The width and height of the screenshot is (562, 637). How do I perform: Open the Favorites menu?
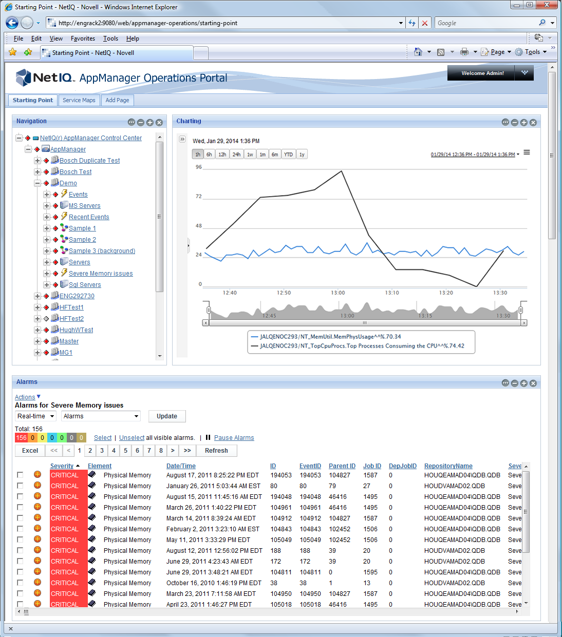(x=83, y=38)
